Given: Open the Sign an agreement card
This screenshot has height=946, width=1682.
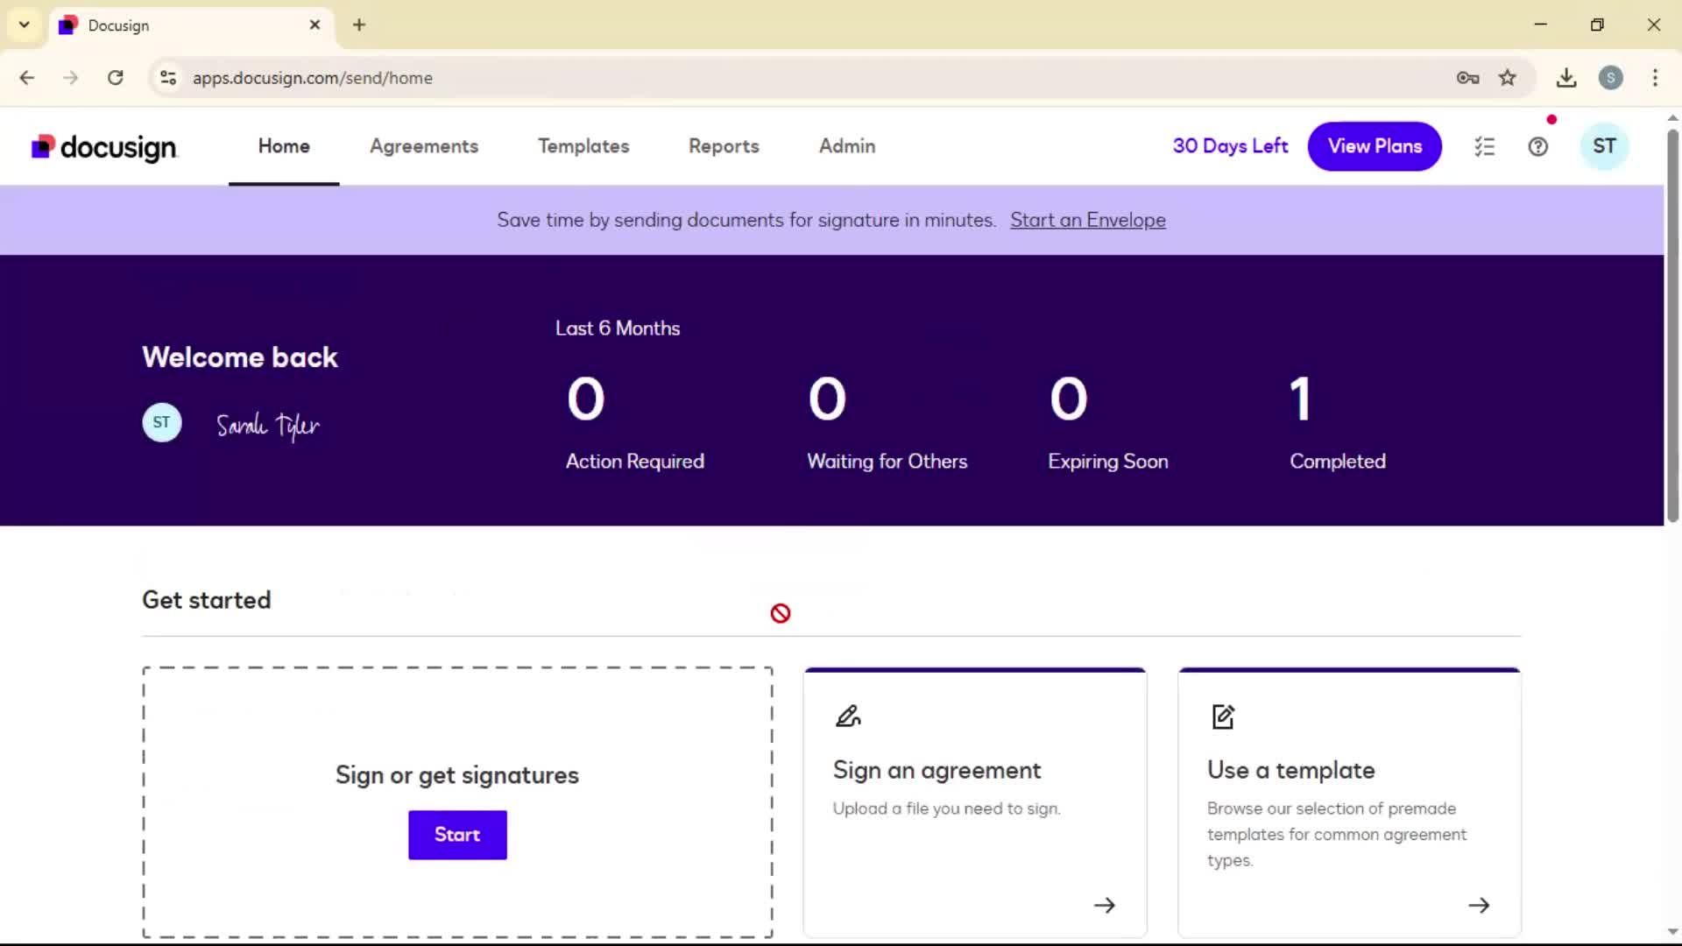Looking at the screenshot, I should [x=975, y=802].
